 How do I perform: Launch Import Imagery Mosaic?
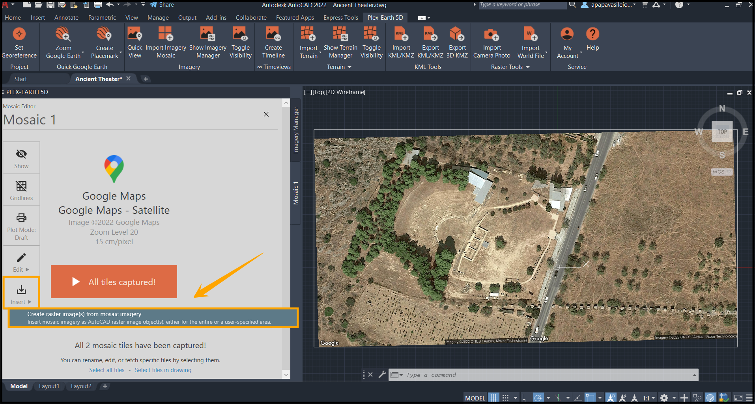coord(166,43)
